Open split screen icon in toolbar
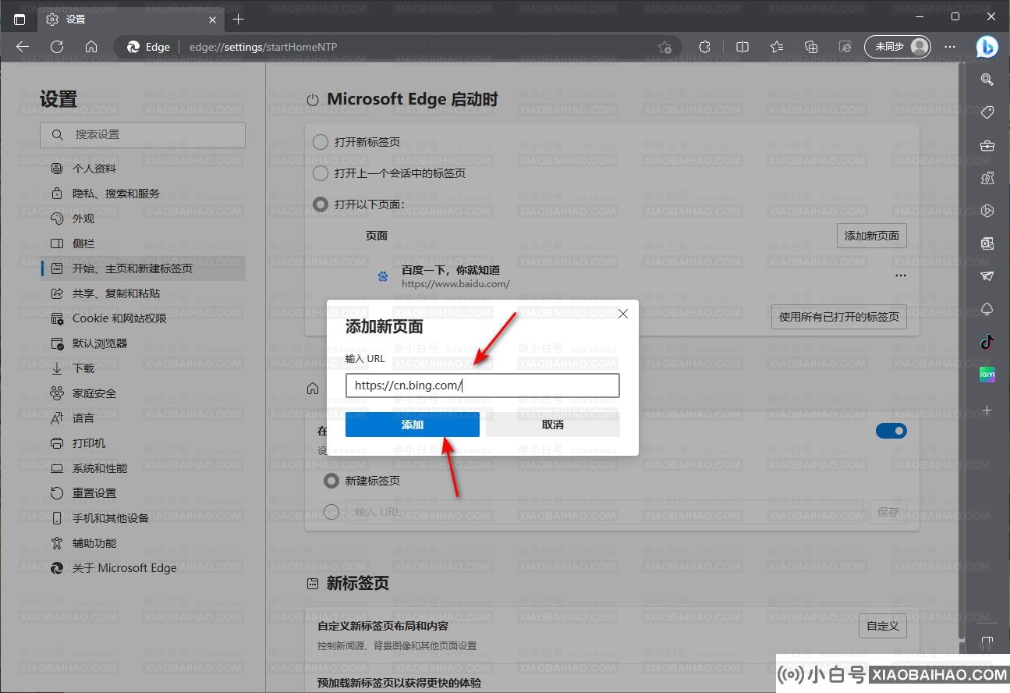1010x693 pixels. (742, 47)
